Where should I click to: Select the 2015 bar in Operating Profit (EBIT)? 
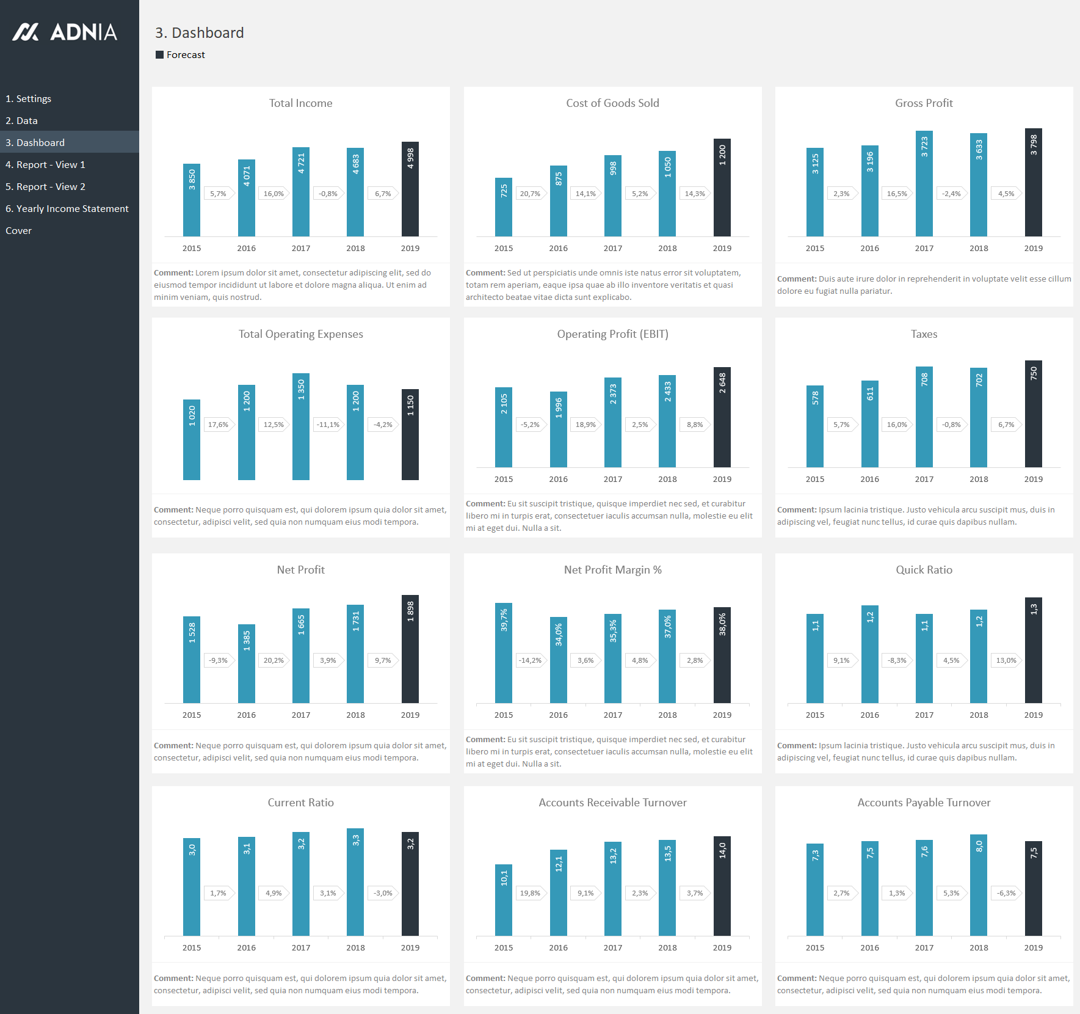(x=504, y=428)
